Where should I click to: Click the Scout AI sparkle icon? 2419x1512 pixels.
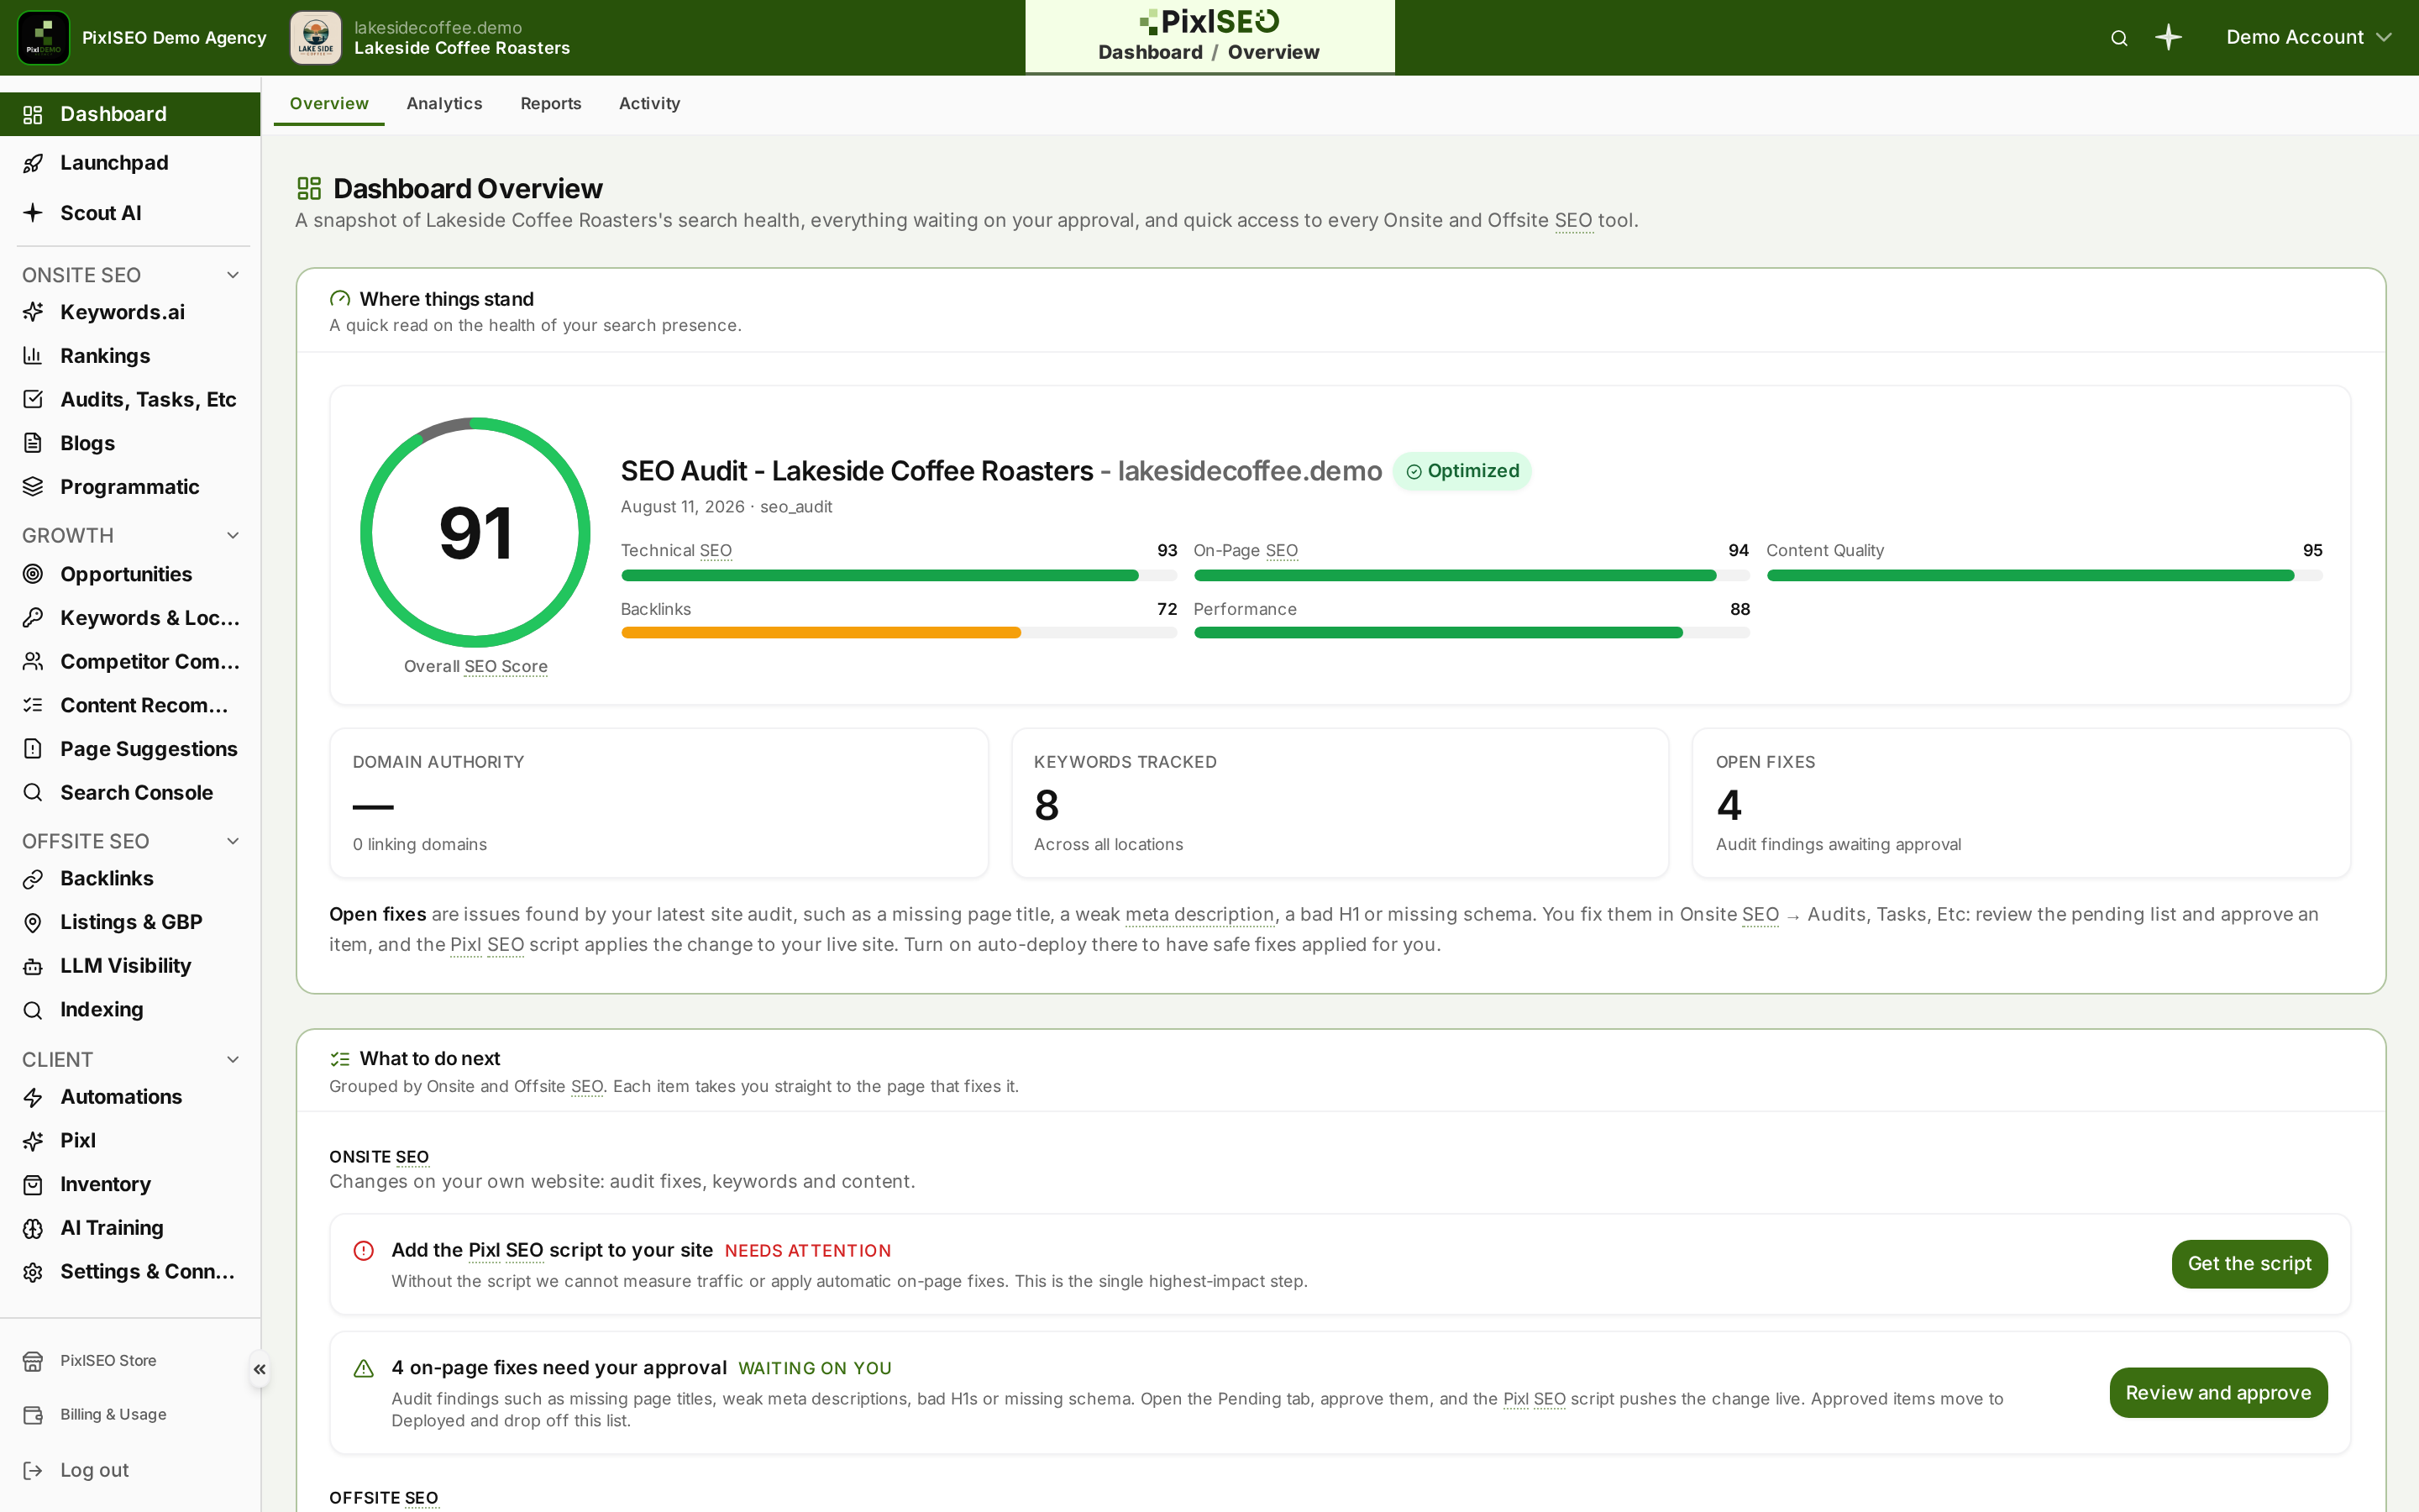pos(33,213)
